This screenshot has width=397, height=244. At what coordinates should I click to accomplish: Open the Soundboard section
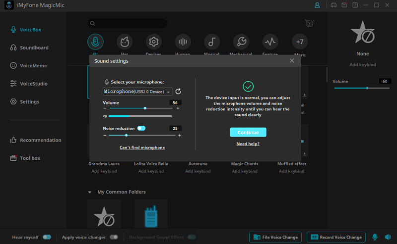tap(29, 48)
